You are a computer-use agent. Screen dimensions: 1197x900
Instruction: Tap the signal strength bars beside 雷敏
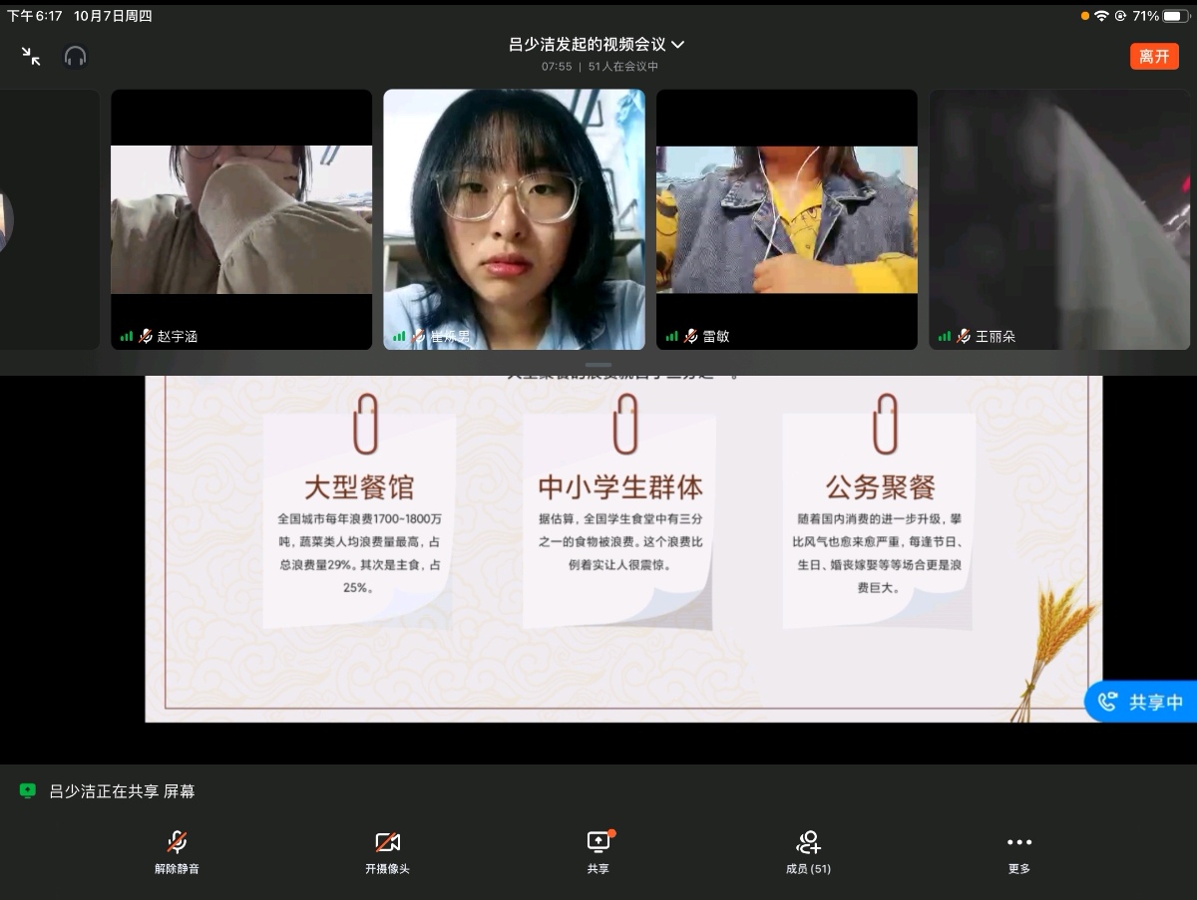coord(672,337)
